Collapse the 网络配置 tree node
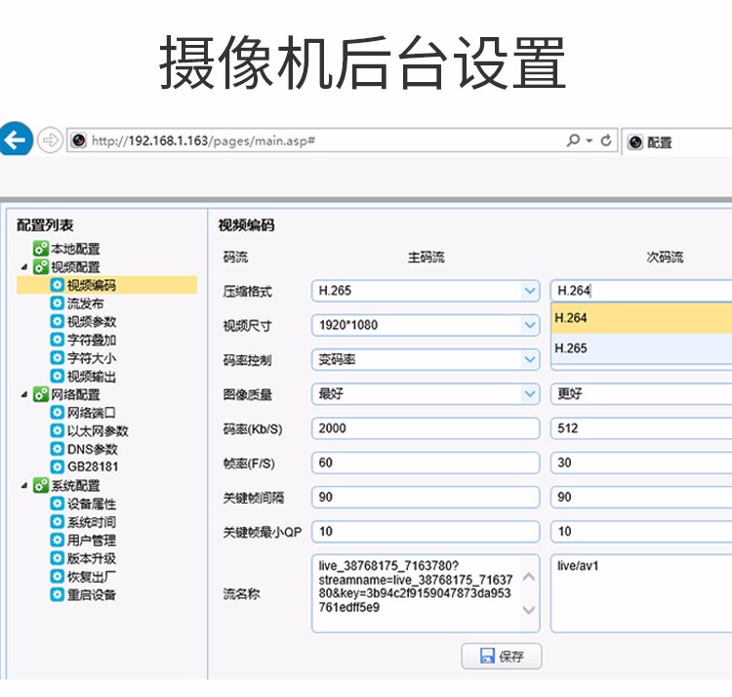This screenshot has height=697, width=732. [x=23, y=394]
